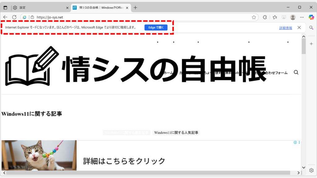The width and height of the screenshot is (317, 178).
Task: Select the Windows11に関する人気記事 tab
Action: pyautogui.click(x=176, y=132)
